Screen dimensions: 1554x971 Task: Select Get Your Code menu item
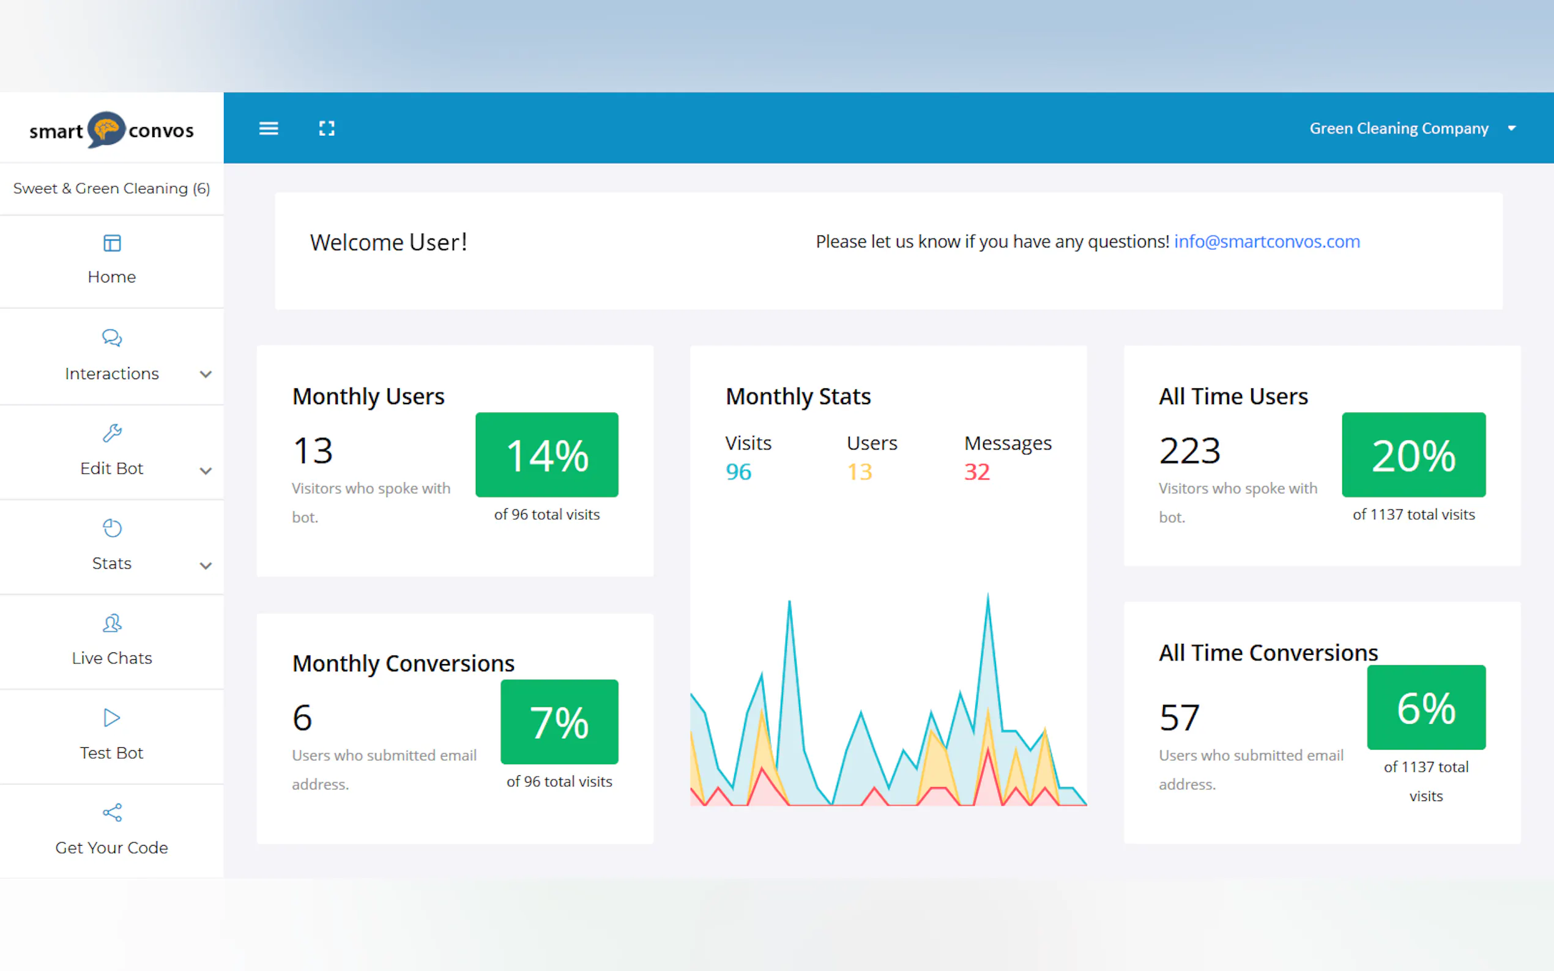click(x=112, y=847)
